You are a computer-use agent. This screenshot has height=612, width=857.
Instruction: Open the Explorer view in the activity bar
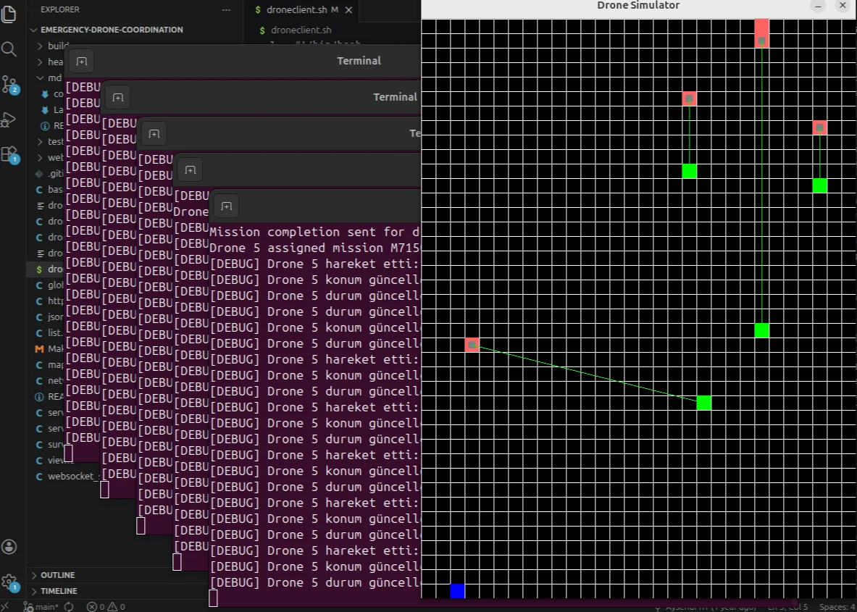[9, 14]
